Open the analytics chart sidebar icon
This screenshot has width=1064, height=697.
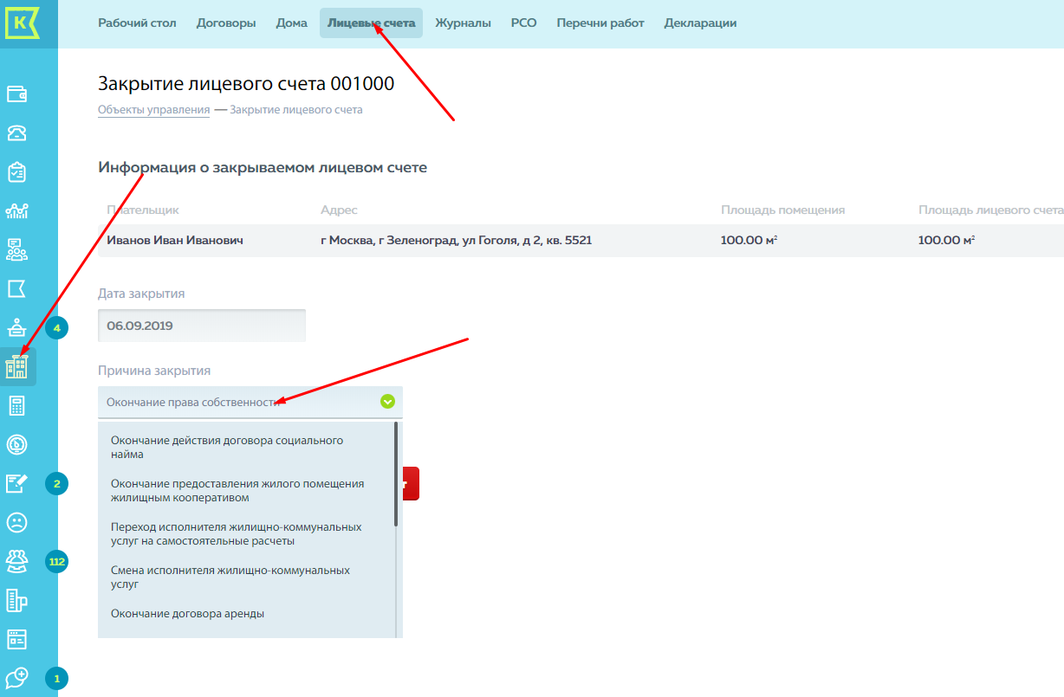coord(17,210)
